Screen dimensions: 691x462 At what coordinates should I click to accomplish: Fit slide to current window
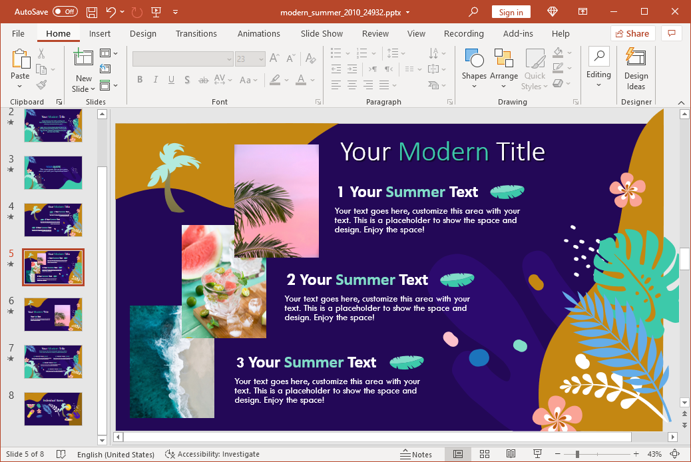point(674,454)
